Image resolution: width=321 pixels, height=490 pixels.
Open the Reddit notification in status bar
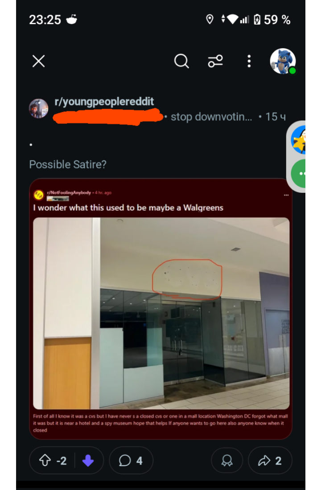(x=72, y=19)
